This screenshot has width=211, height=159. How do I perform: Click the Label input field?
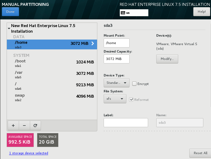click(x=126, y=123)
